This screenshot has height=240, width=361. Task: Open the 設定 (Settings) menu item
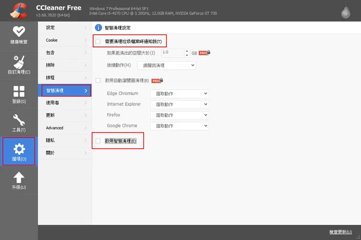coord(65,28)
